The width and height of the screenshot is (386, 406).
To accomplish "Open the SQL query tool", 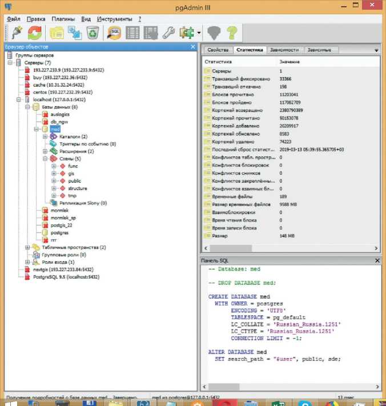I will (114, 33).
